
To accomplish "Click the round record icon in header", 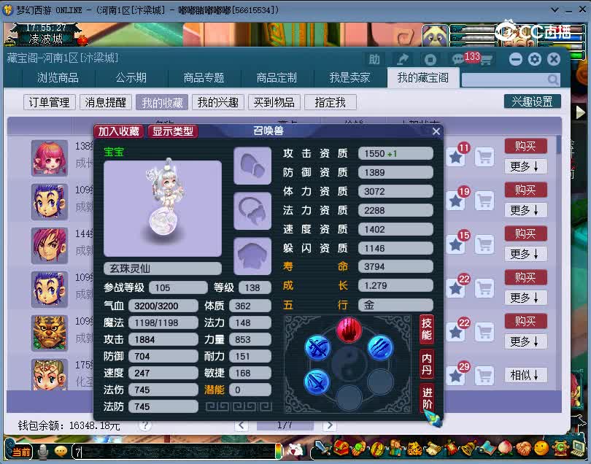I will [x=430, y=60].
